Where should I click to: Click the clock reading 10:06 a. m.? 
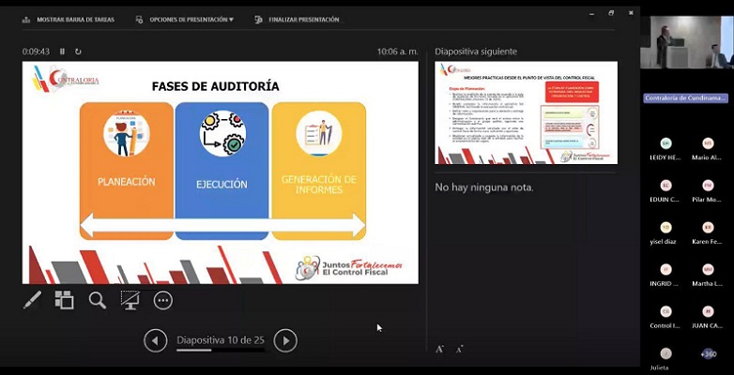point(397,52)
